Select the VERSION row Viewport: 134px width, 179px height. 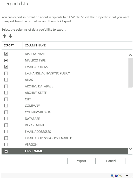(65, 145)
